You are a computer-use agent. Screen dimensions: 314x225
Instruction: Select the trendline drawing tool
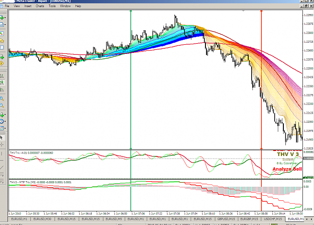tap(2, 168)
